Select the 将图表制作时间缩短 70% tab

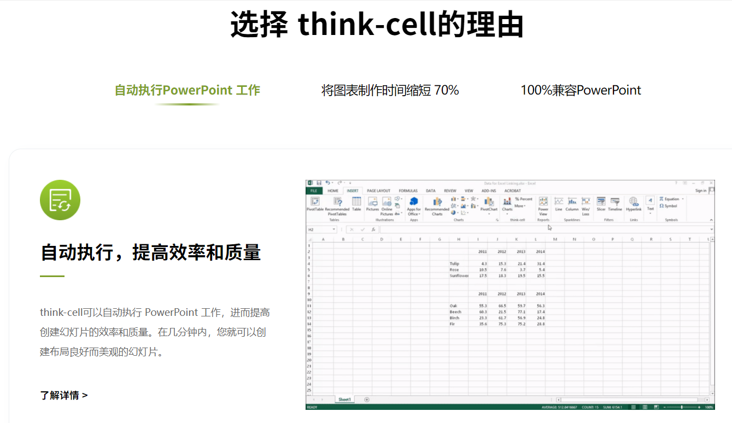(390, 90)
